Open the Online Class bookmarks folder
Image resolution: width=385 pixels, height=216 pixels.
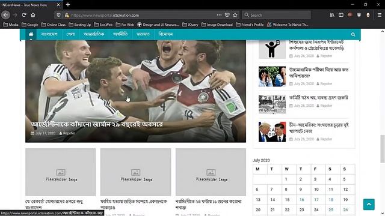tap(54, 25)
